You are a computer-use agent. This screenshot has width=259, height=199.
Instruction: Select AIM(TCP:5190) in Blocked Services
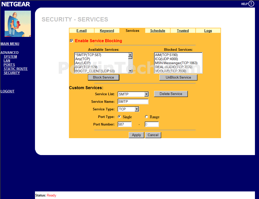[x=178, y=55]
